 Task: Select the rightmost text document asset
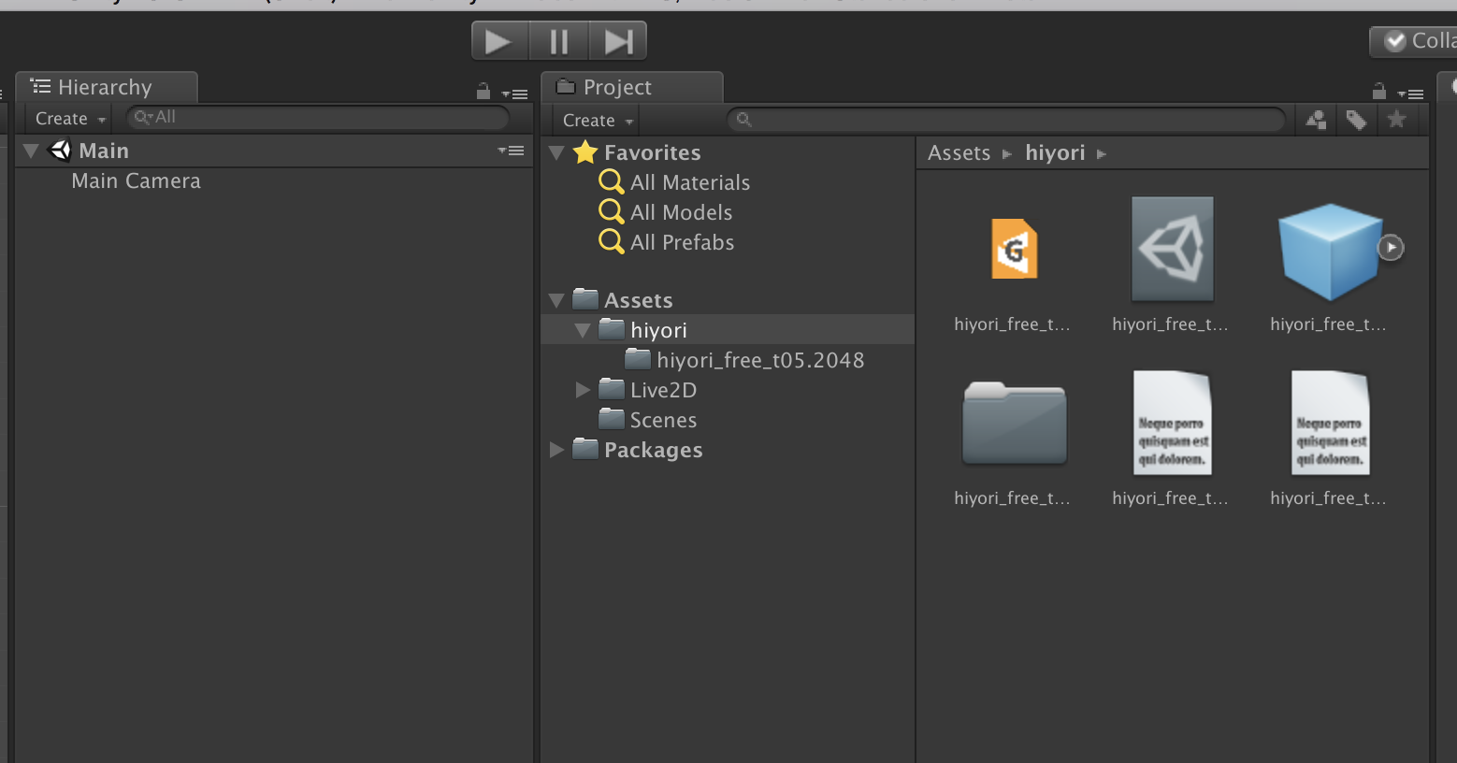(x=1329, y=423)
